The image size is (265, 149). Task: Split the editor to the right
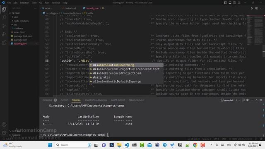click(x=257, y=8)
